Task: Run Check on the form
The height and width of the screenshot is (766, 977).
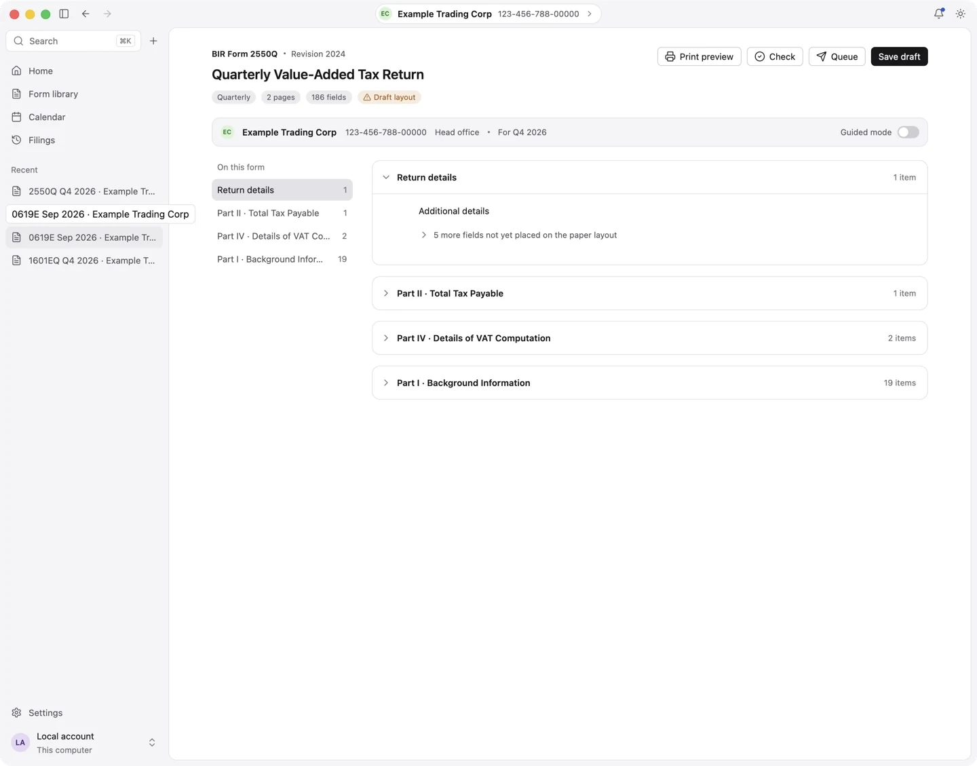Action: (x=775, y=56)
